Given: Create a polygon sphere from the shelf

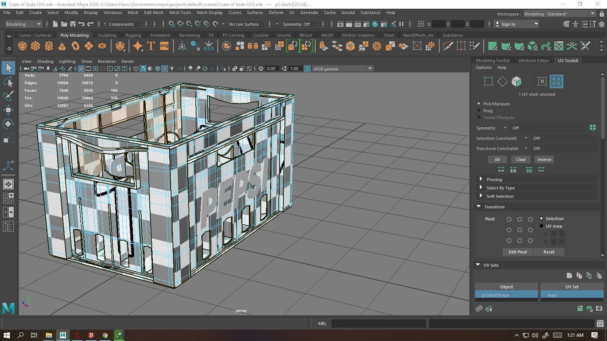Looking at the screenshot, I should (22, 46).
